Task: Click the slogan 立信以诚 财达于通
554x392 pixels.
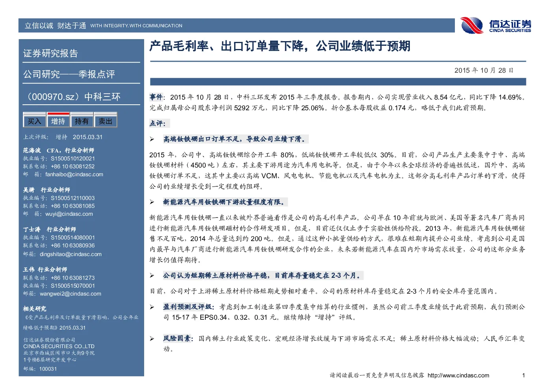Action: 55,26
